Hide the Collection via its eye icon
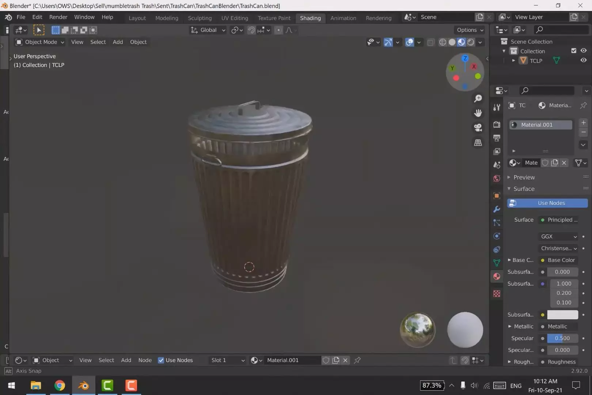 click(x=584, y=51)
